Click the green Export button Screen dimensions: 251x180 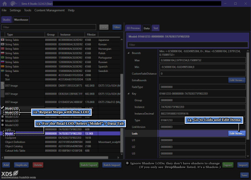pos(228,165)
